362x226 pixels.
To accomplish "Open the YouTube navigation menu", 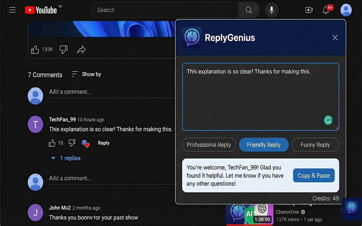I will coord(12,10).
